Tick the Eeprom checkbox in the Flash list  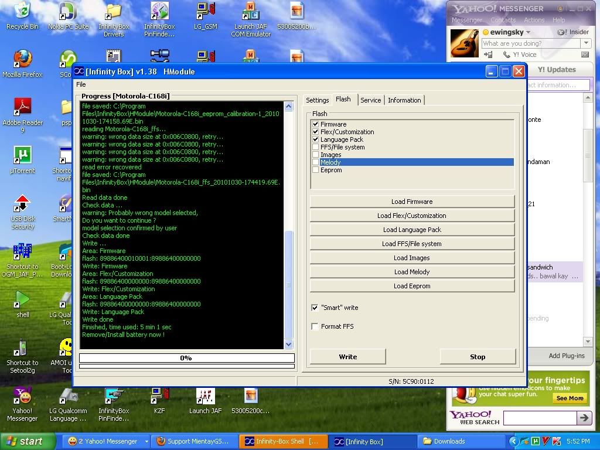click(x=316, y=170)
